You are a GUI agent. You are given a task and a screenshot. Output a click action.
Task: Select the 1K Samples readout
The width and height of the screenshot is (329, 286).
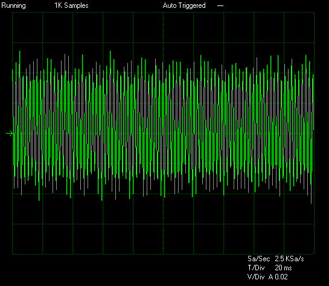pyautogui.click(x=71, y=5)
